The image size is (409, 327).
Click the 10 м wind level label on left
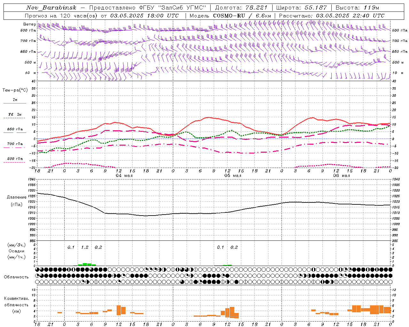click(31, 73)
